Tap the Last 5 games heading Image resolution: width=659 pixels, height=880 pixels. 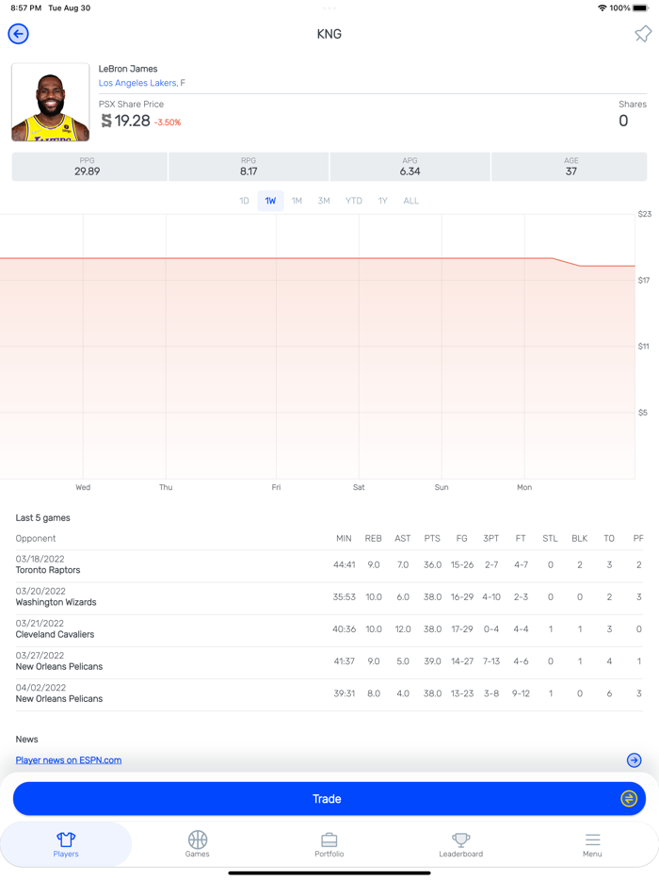tap(42, 517)
